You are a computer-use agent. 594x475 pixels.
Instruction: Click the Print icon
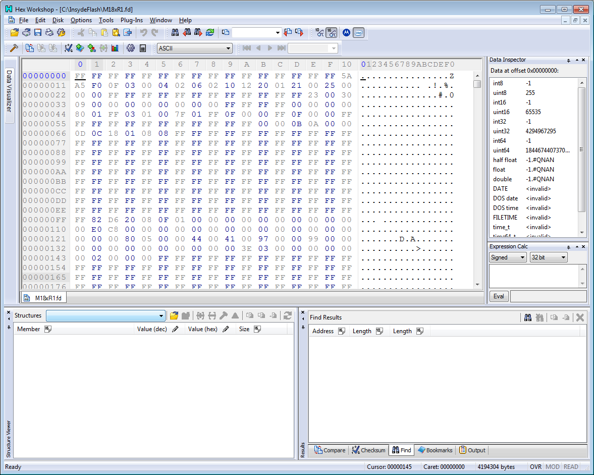click(x=49, y=33)
